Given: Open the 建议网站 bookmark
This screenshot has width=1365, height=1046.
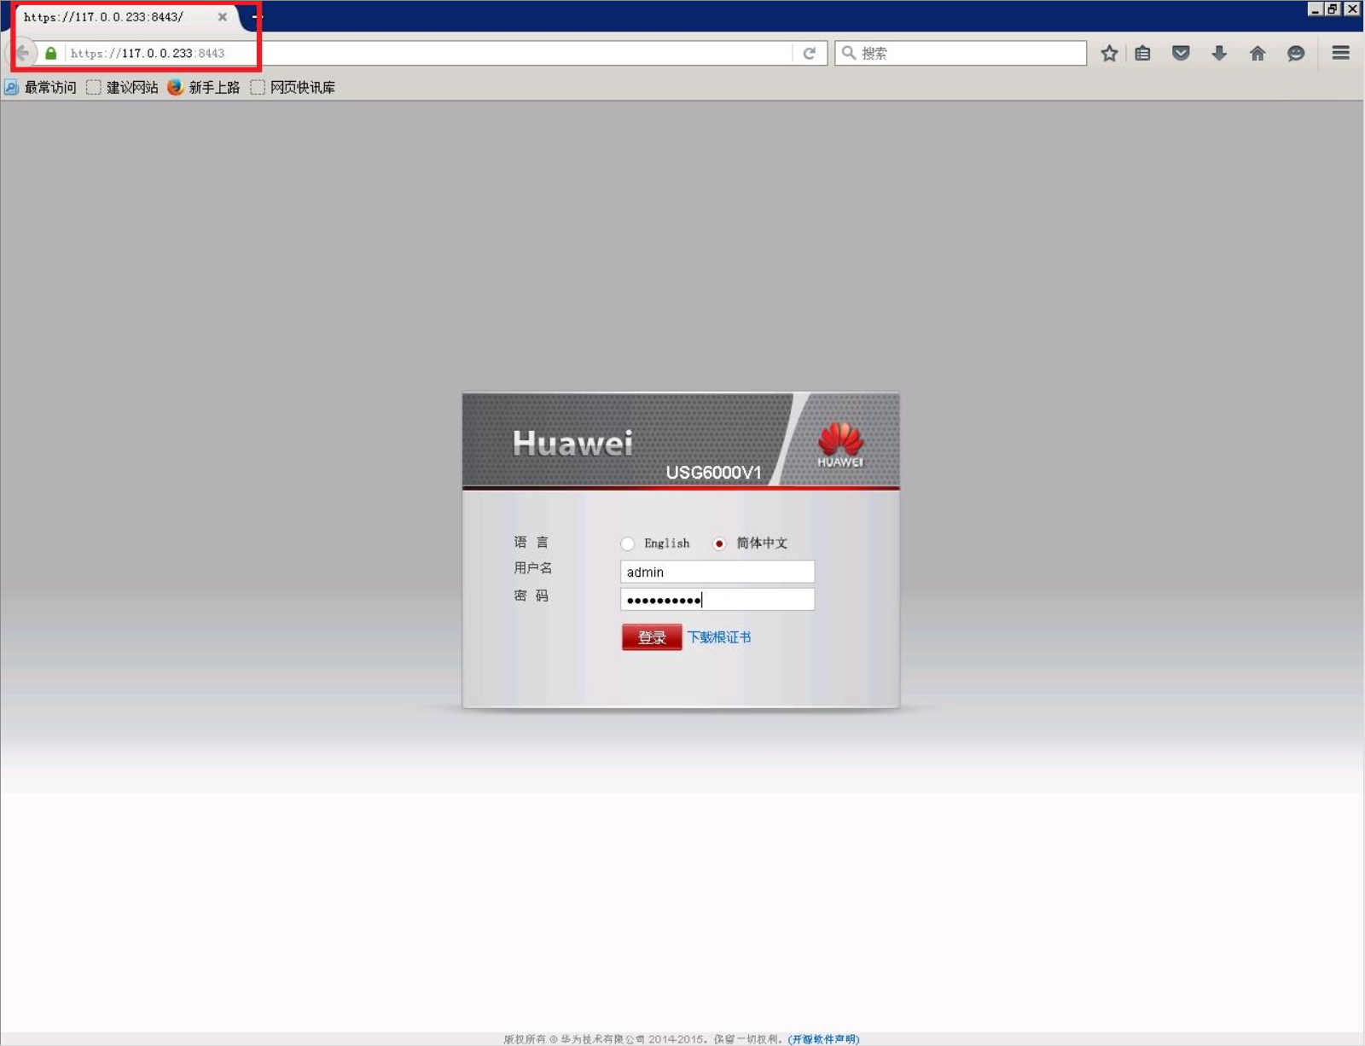Looking at the screenshot, I should coord(122,87).
